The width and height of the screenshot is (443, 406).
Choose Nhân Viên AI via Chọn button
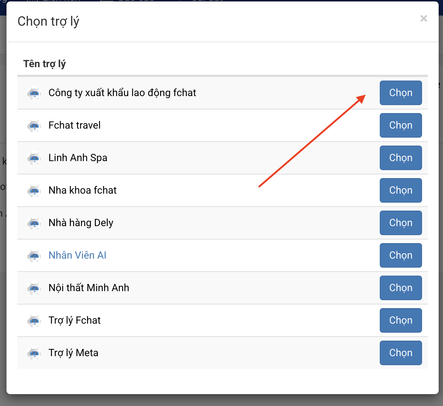(x=400, y=255)
